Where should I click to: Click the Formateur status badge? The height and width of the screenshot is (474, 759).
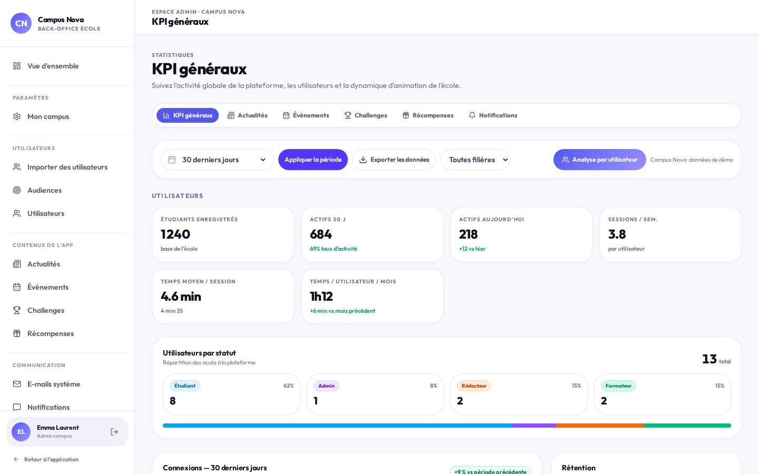(x=618, y=386)
